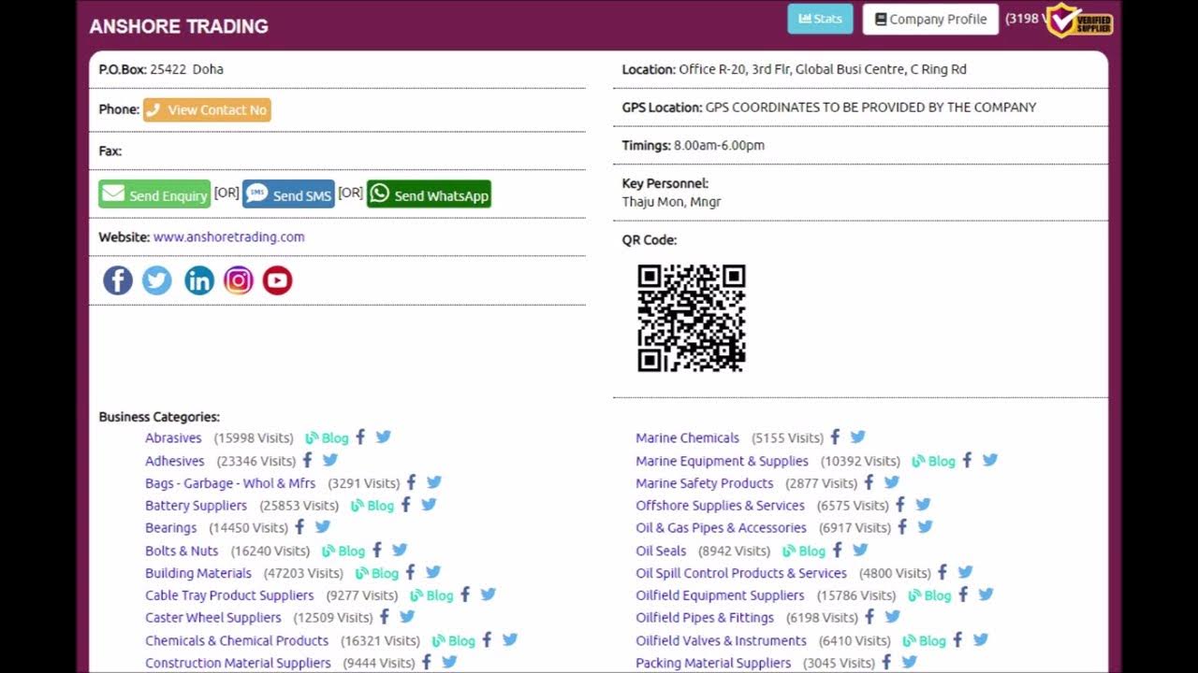Share Bags - Garbage category on Facebook
1198x673 pixels.
coord(411,482)
